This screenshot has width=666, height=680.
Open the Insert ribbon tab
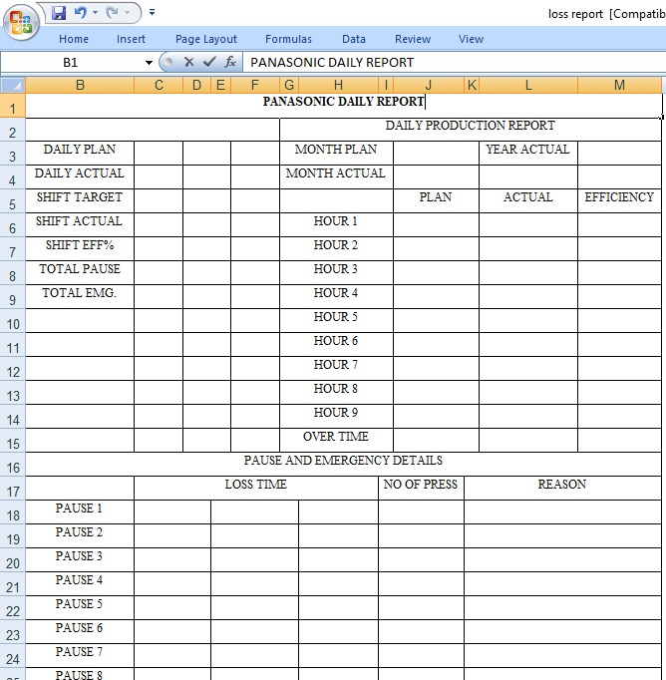click(131, 39)
